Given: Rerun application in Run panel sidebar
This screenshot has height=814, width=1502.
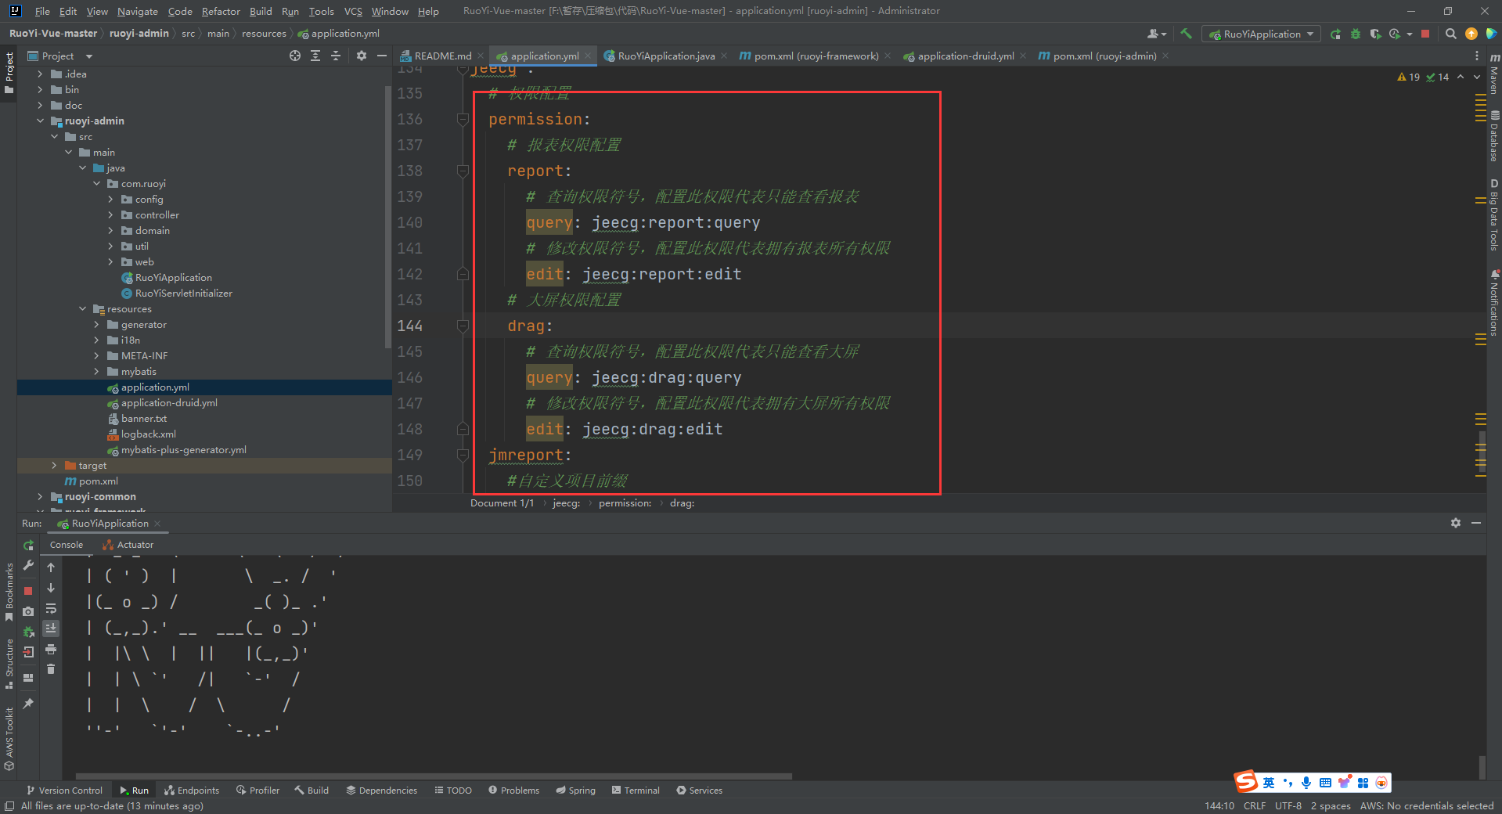Looking at the screenshot, I should coord(29,546).
